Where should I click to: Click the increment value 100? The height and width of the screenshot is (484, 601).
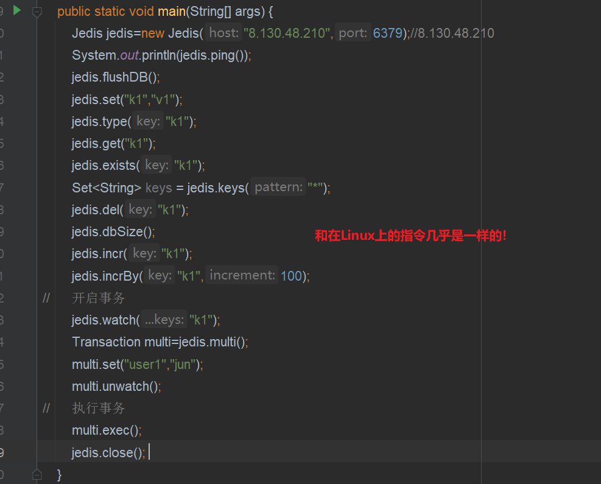click(291, 276)
